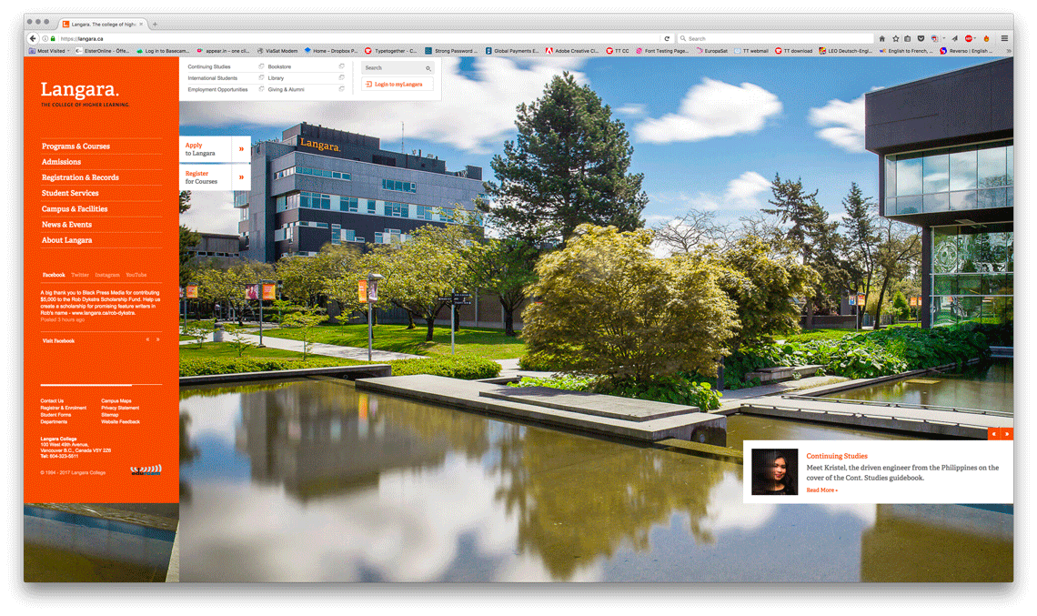
Task: Open News & Events menu item
Action: (x=66, y=225)
